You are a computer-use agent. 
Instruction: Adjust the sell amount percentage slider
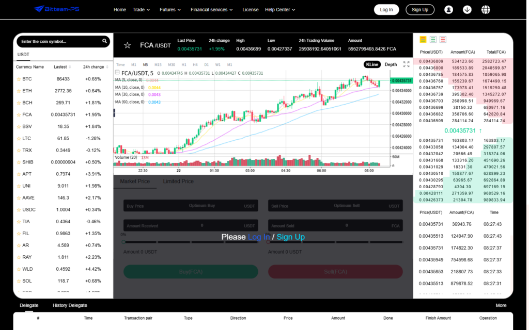[335, 242]
